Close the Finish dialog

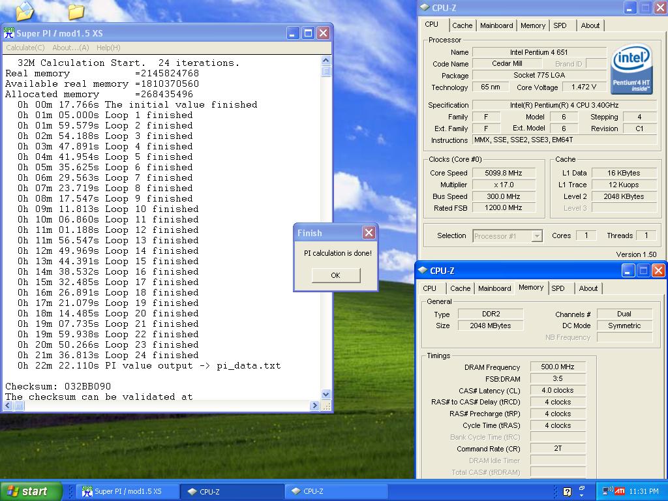pyautogui.click(x=369, y=233)
